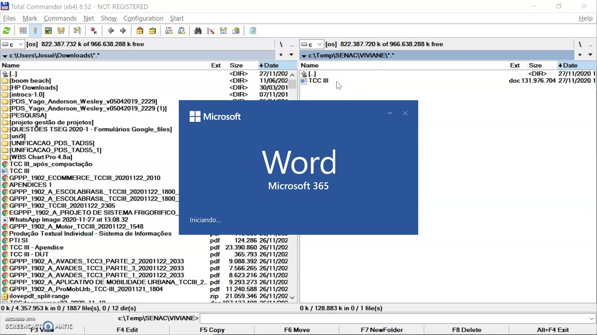Open Synchronize directories icon

point(223,31)
